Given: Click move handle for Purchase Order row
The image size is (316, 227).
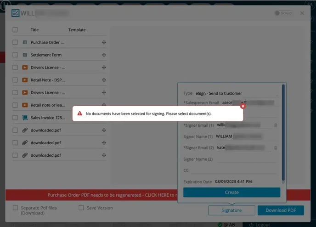Looking at the screenshot, I should 104,42.
